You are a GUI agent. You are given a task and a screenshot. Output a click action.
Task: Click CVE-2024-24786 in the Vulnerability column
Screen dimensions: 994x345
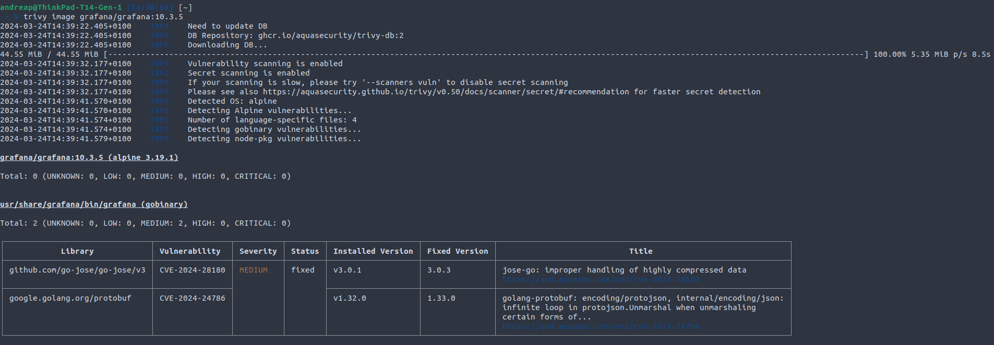[192, 298]
